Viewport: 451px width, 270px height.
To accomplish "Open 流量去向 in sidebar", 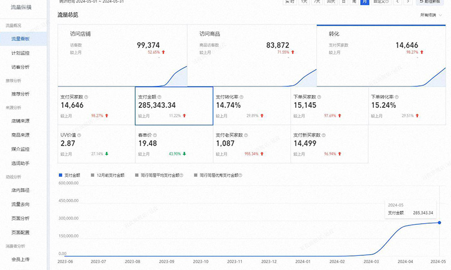I will tap(20, 204).
